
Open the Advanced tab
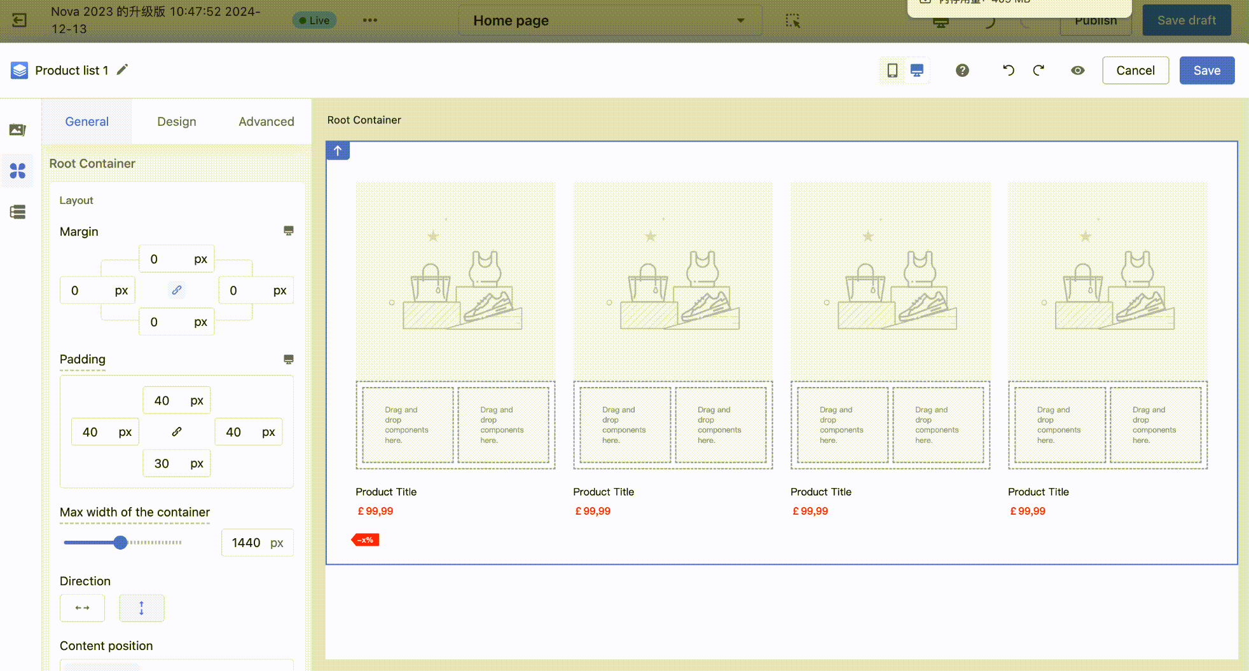point(266,121)
